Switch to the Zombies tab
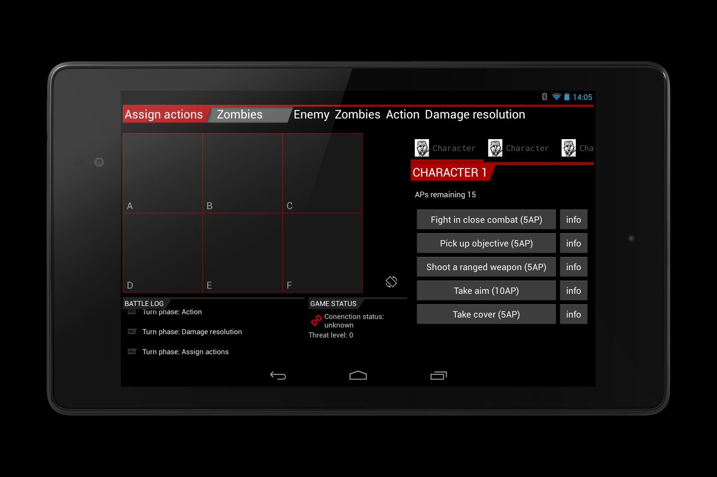Screen dimensions: 717x477 coord(240,115)
